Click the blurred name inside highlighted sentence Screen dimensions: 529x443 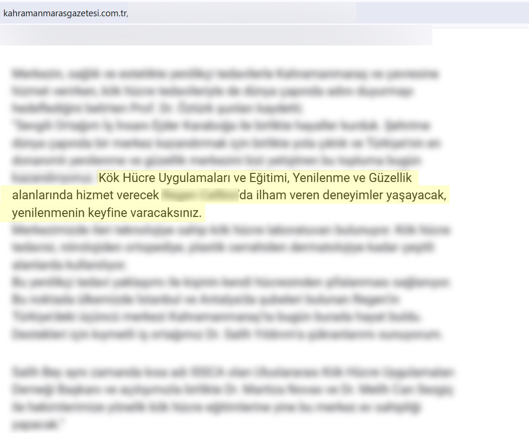(200, 195)
